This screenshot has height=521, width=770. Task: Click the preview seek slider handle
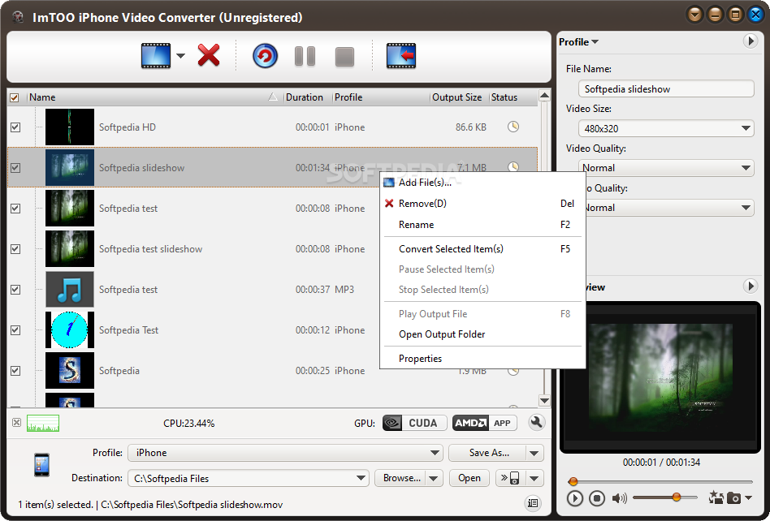click(573, 482)
